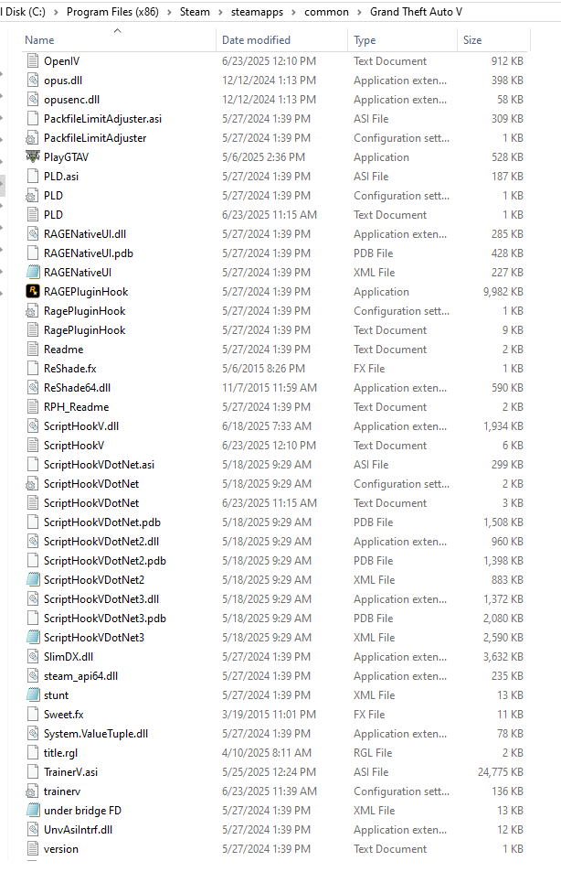The width and height of the screenshot is (561, 872).
Task: Click the Sweet.fx file icon
Action: tap(33, 715)
